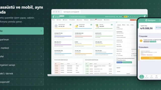The width and height of the screenshot is (161, 90).
Task: Click the filter icon above right panel
Action: tap(116, 22)
